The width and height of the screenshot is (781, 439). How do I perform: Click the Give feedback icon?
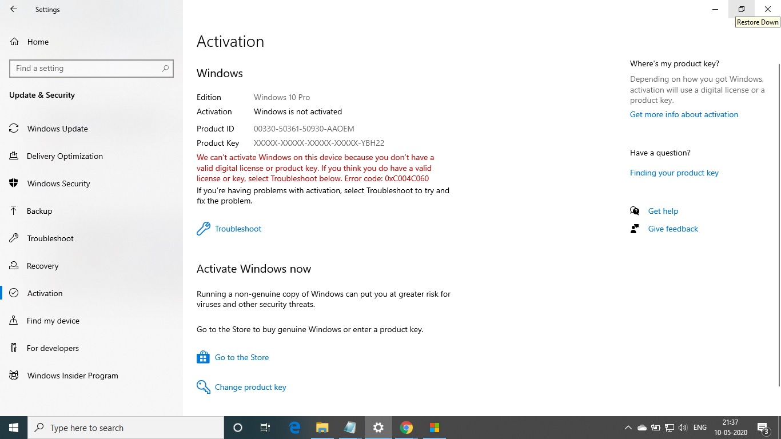pyautogui.click(x=635, y=228)
